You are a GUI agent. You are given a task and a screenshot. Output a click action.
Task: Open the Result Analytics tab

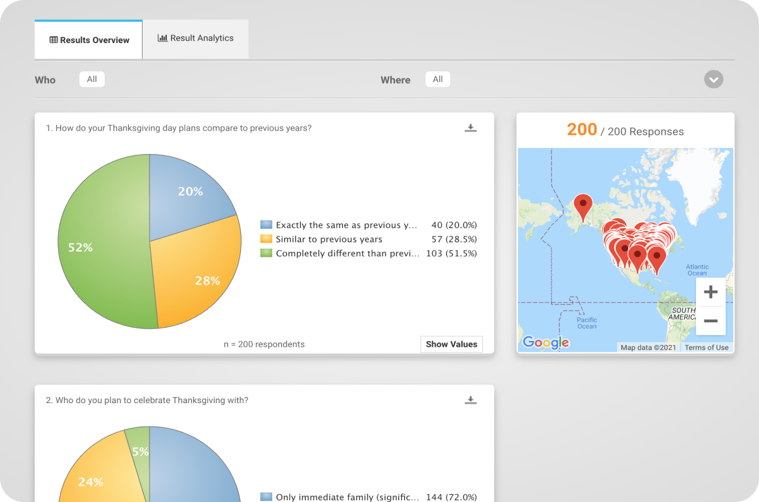coord(195,38)
